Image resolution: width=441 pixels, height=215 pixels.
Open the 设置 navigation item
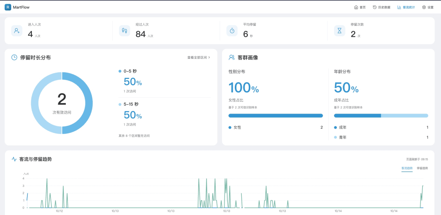pos(428,7)
